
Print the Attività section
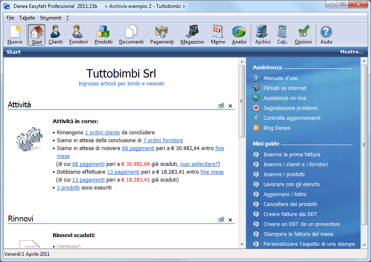[x=221, y=106]
